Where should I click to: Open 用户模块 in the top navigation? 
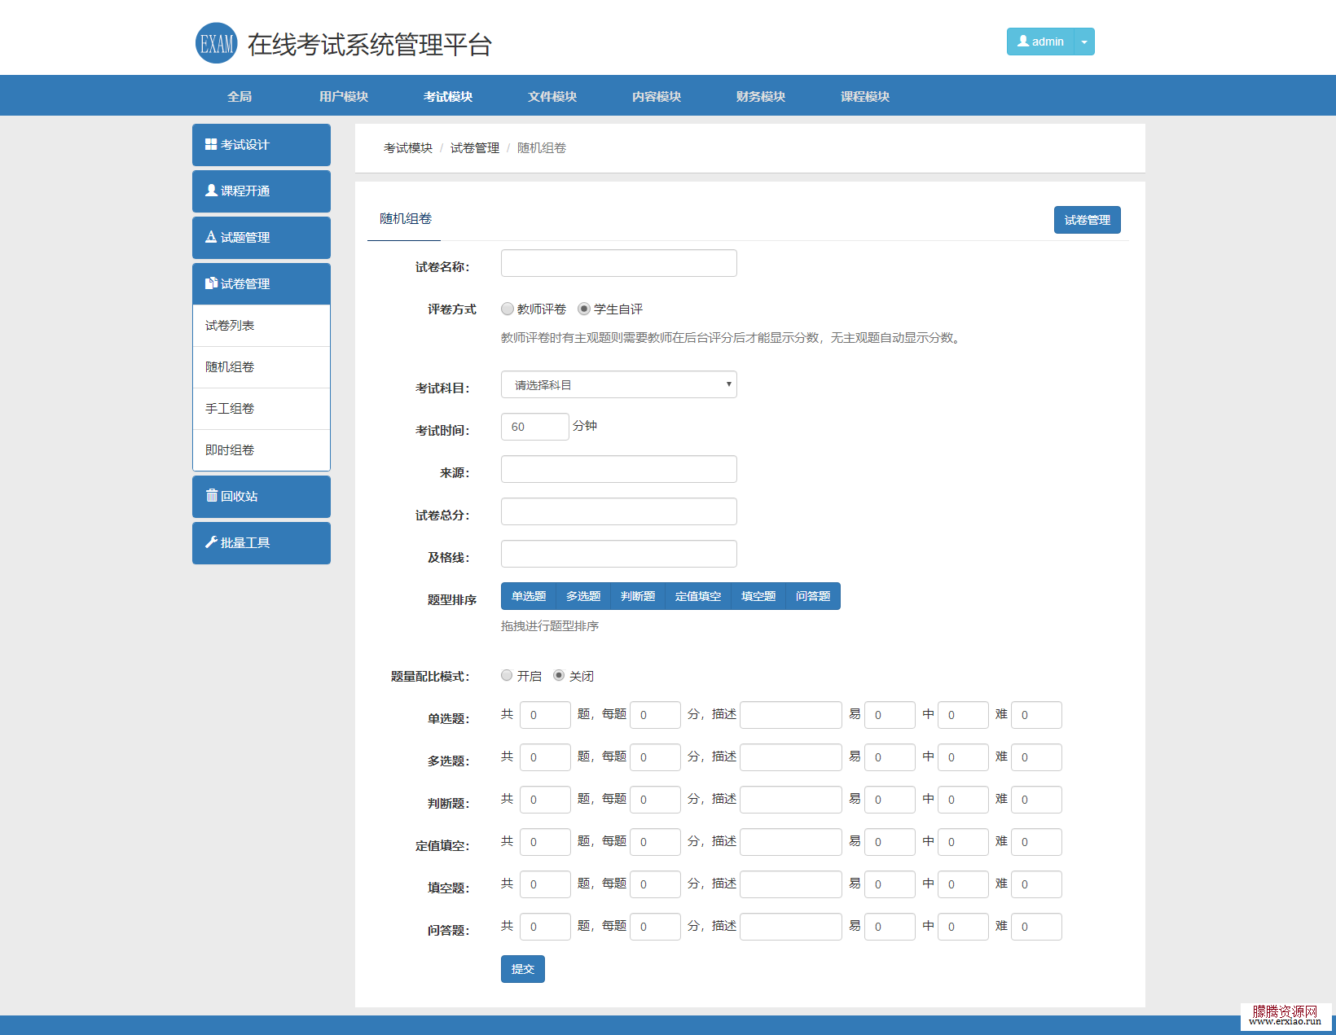[x=344, y=96]
